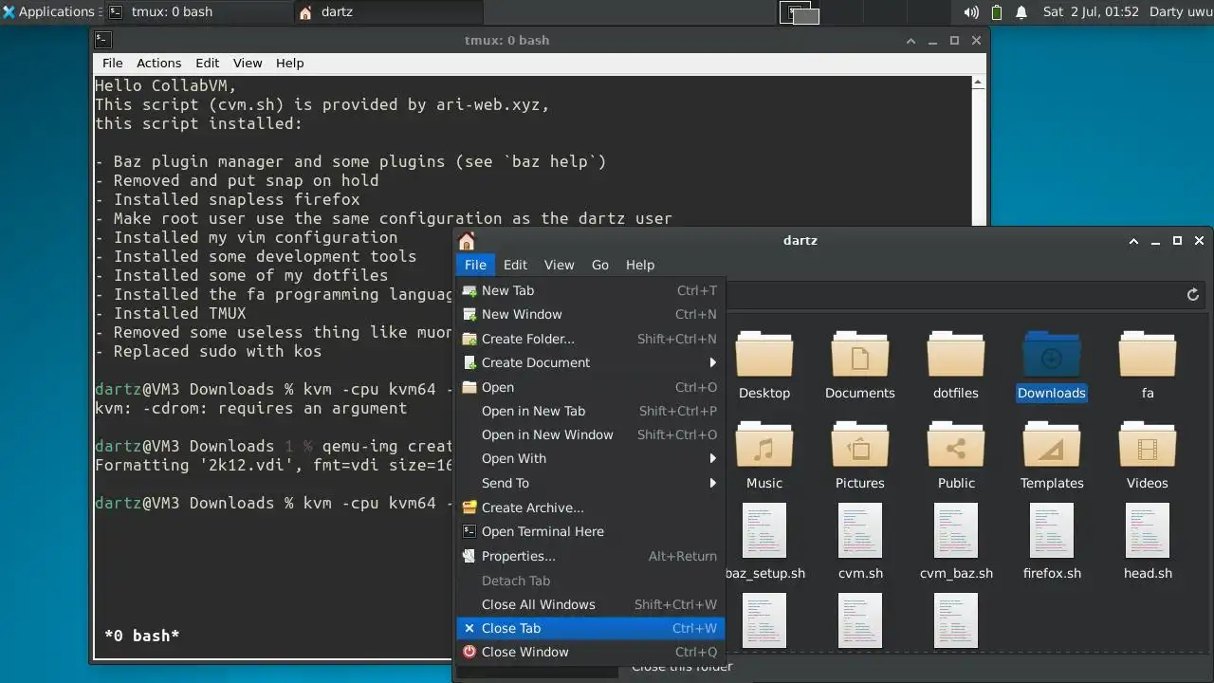This screenshot has height=683, width=1214.
Task: Open the fa folder icon
Action: click(1147, 355)
